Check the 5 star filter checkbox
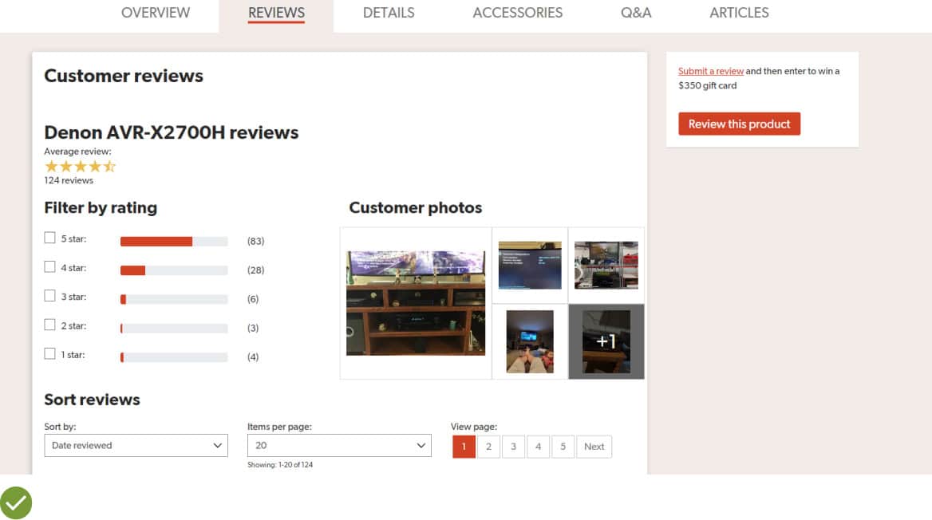This screenshot has width=932, height=520. click(49, 238)
